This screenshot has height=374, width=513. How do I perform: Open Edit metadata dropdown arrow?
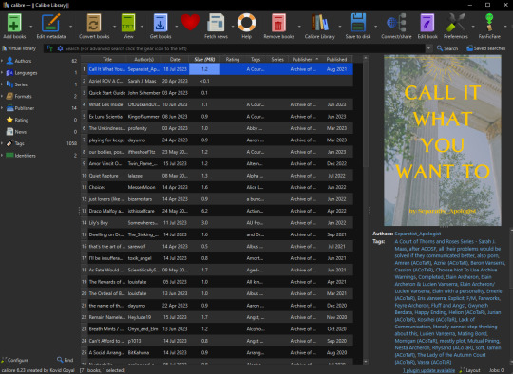pos(70,27)
